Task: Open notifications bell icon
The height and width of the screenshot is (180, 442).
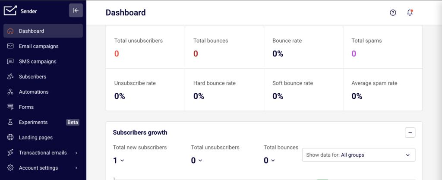Action: 410,13
